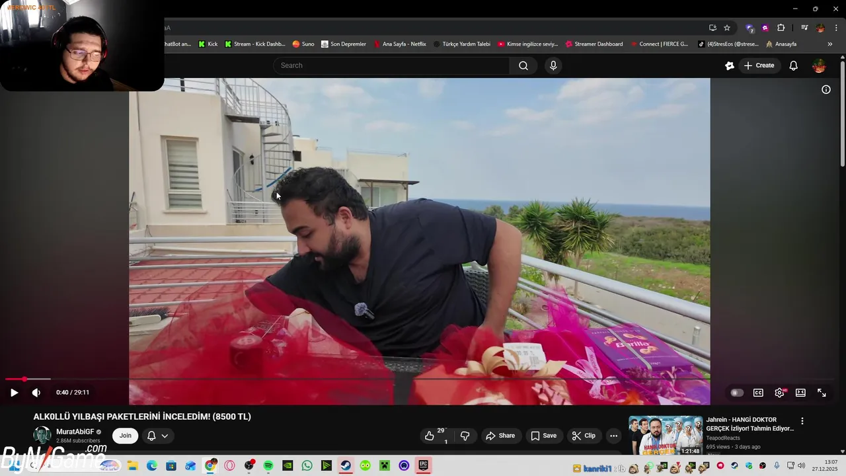Start voice search with the microphone

[x=553, y=65]
